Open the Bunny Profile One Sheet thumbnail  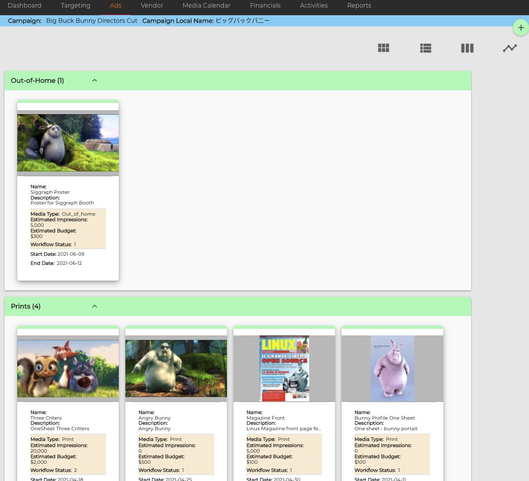tap(392, 368)
